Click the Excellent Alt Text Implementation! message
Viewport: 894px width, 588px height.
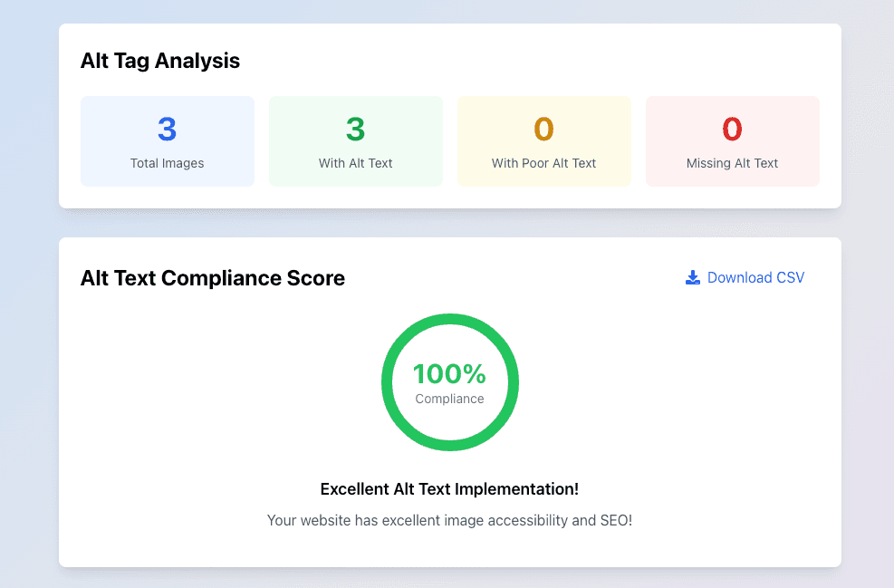(450, 489)
